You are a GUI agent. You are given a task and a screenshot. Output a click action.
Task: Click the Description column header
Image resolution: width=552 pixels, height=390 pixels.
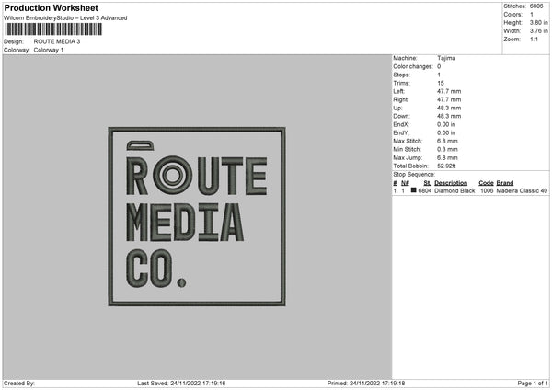451,183
